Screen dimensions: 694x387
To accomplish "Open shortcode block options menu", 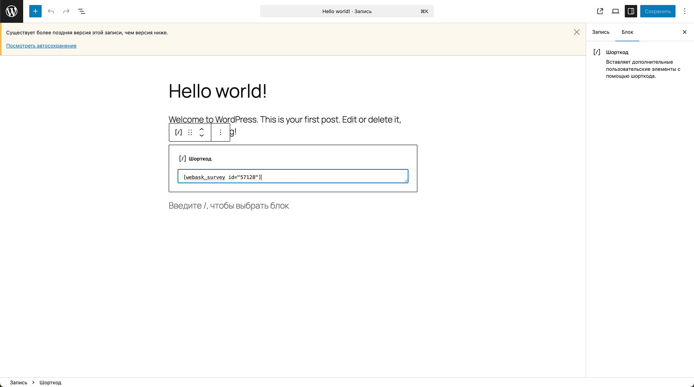I will (221, 132).
